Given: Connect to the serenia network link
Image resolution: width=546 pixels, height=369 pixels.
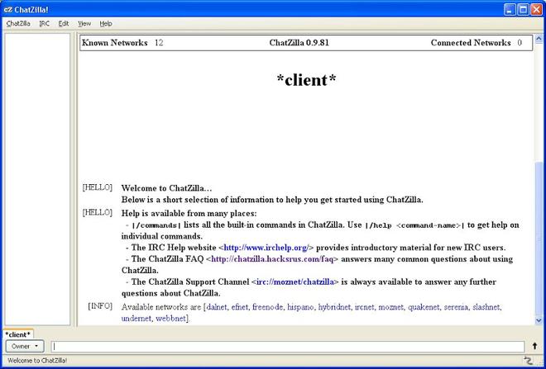Looking at the screenshot, I should pyautogui.click(x=456, y=307).
